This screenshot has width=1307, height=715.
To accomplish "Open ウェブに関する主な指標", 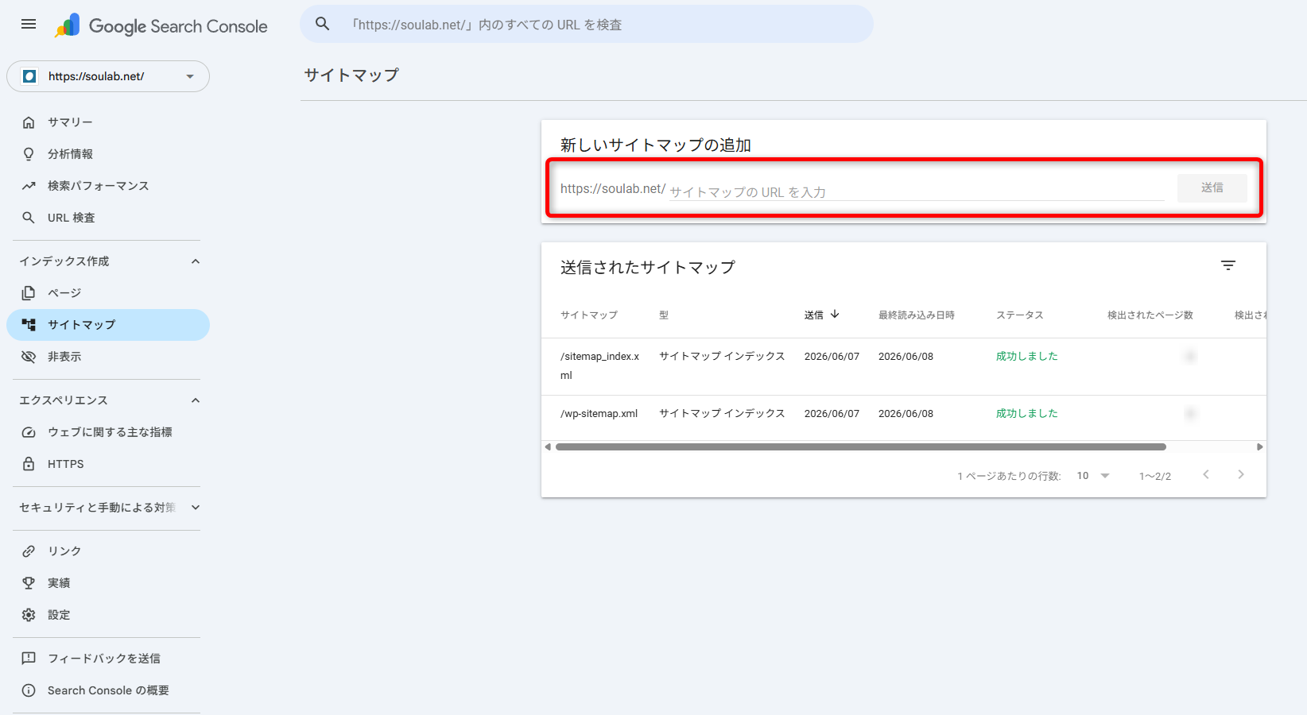I will point(108,432).
